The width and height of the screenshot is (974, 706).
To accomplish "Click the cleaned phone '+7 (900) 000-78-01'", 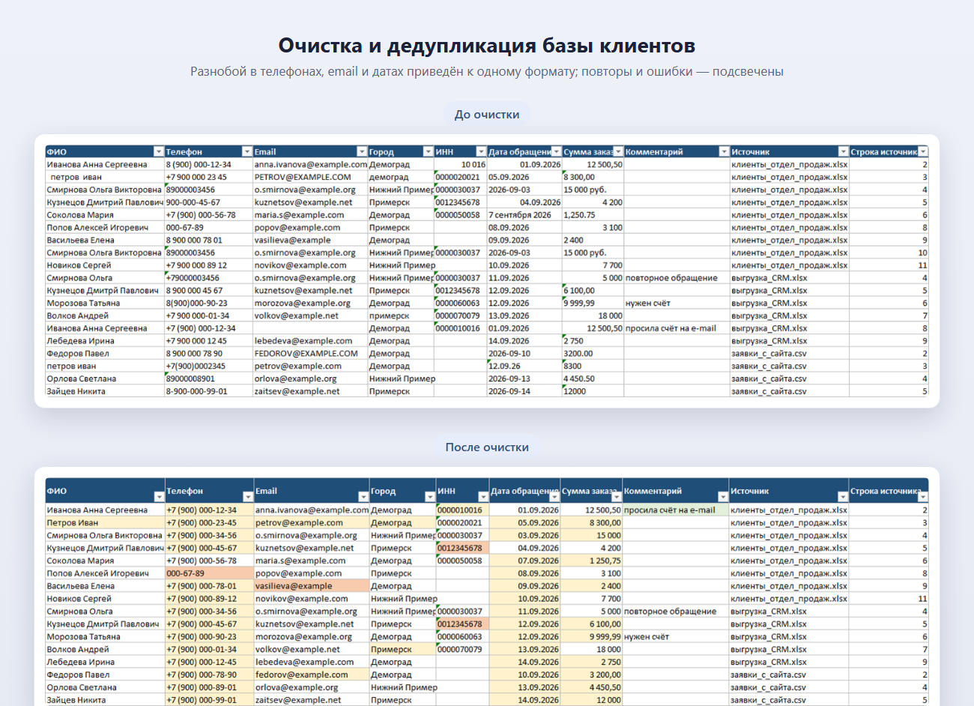I will click(x=210, y=587).
